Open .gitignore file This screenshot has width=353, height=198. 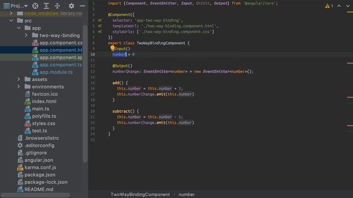tap(35, 153)
